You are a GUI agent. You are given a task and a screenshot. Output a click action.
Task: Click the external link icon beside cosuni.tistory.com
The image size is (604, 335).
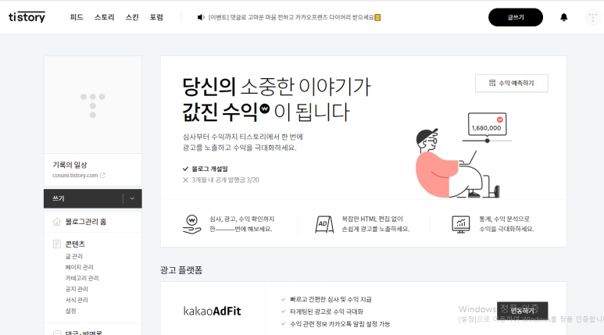click(x=102, y=175)
